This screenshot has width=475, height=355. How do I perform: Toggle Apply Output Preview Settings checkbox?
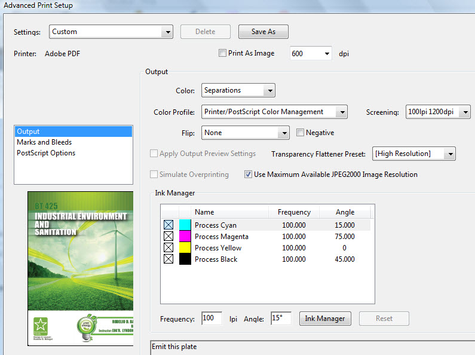point(154,154)
